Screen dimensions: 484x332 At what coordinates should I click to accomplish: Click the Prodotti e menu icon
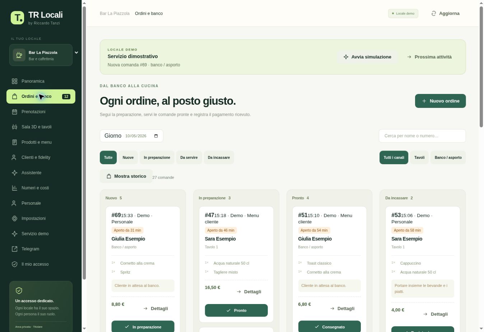point(14,142)
